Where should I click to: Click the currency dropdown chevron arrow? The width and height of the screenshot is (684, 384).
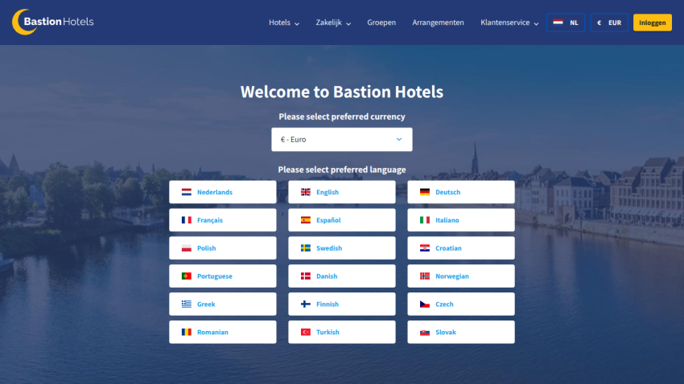[398, 139]
